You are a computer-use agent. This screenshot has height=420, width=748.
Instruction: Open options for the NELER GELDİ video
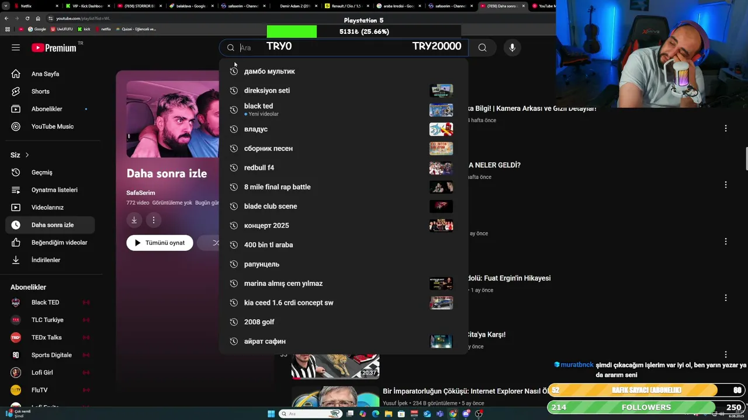tap(726, 185)
